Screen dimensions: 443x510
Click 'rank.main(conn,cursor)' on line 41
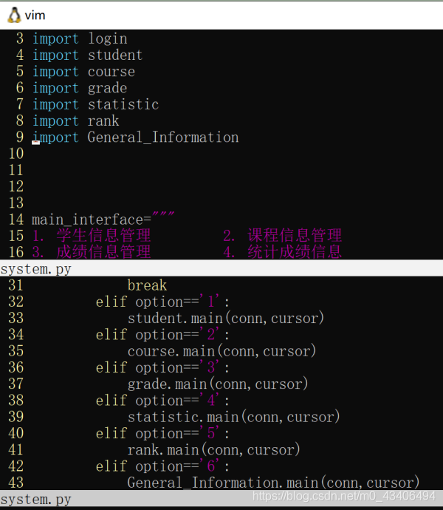click(214, 450)
